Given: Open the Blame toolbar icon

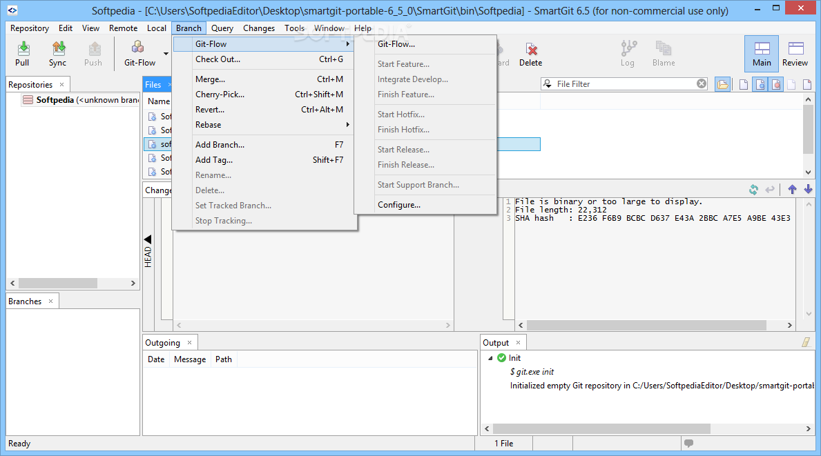Looking at the screenshot, I should [x=664, y=54].
